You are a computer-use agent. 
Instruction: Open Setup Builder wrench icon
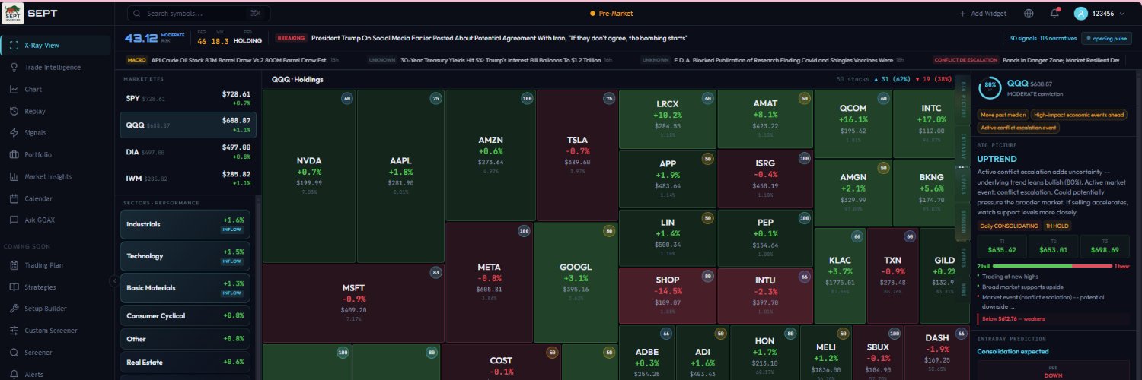tap(14, 309)
